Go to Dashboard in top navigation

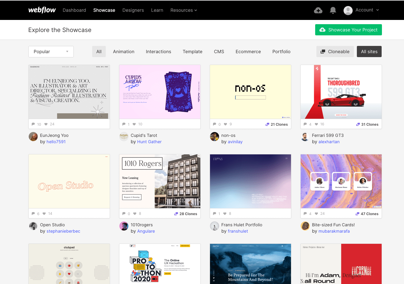pyautogui.click(x=74, y=10)
